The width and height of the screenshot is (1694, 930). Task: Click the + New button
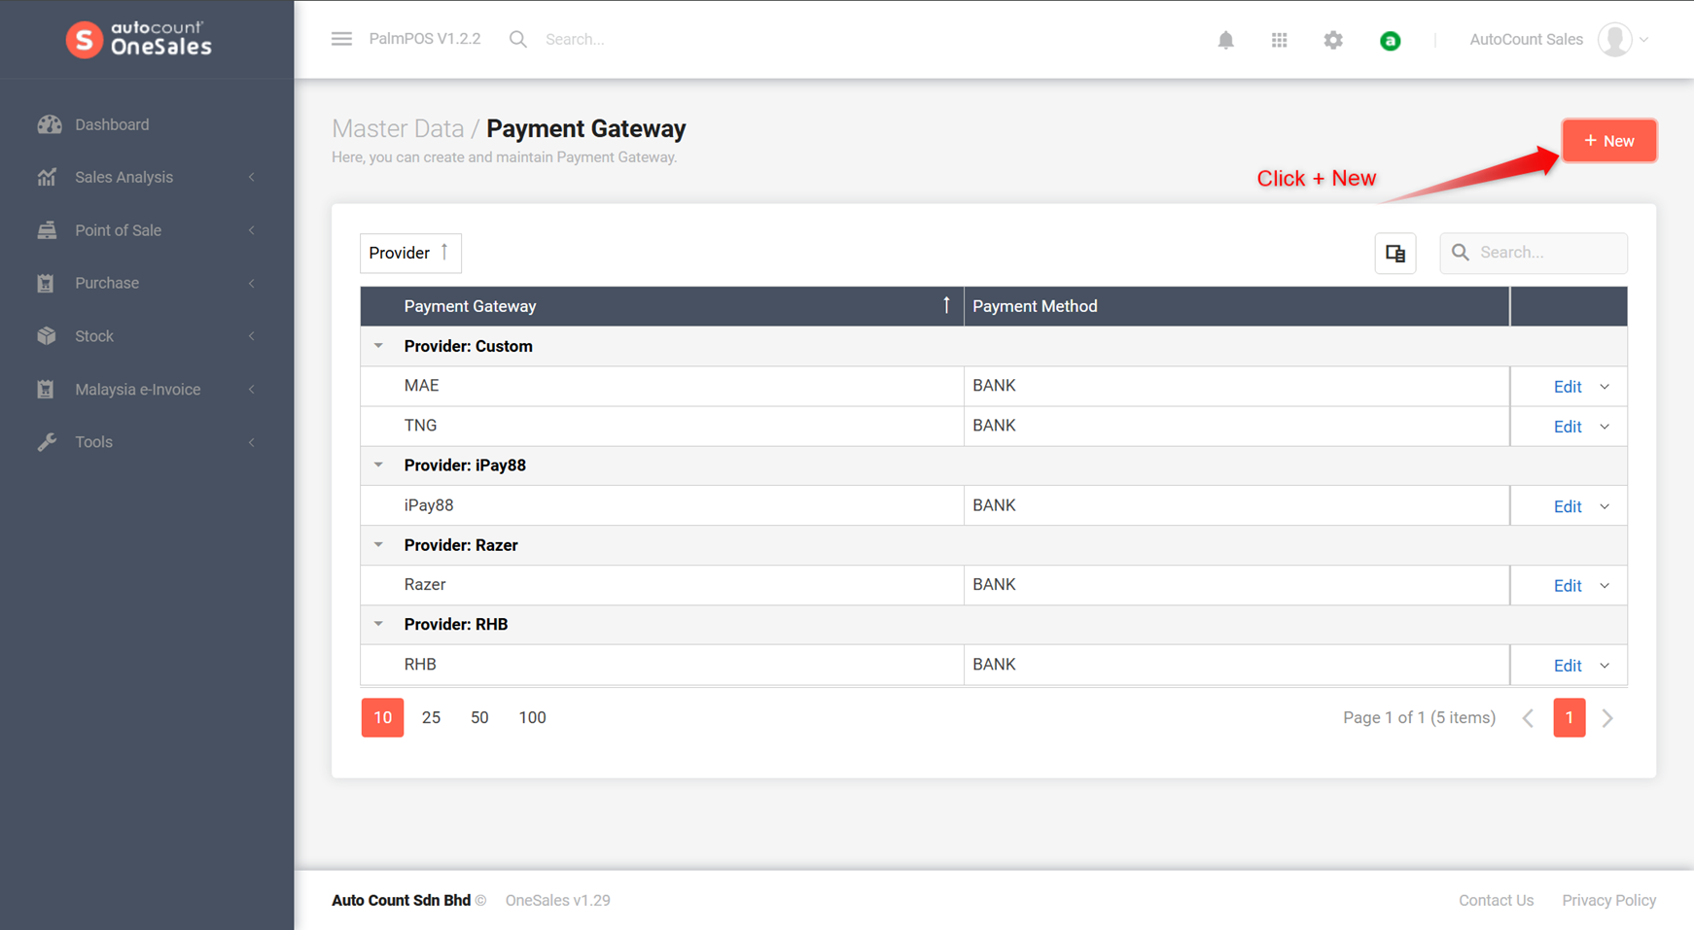1609,141
